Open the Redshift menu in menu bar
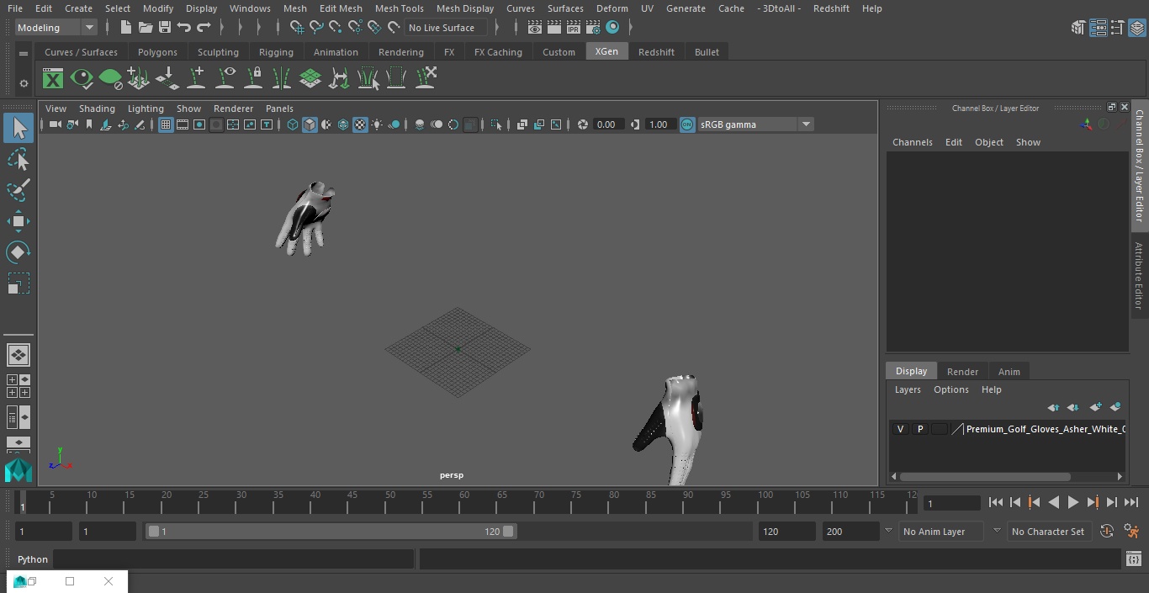 [x=831, y=8]
